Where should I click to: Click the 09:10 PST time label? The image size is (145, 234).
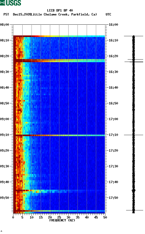tap(5, 135)
